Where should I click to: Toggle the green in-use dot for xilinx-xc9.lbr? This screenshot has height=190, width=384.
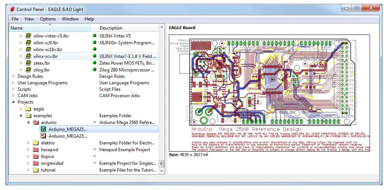(95, 42)
